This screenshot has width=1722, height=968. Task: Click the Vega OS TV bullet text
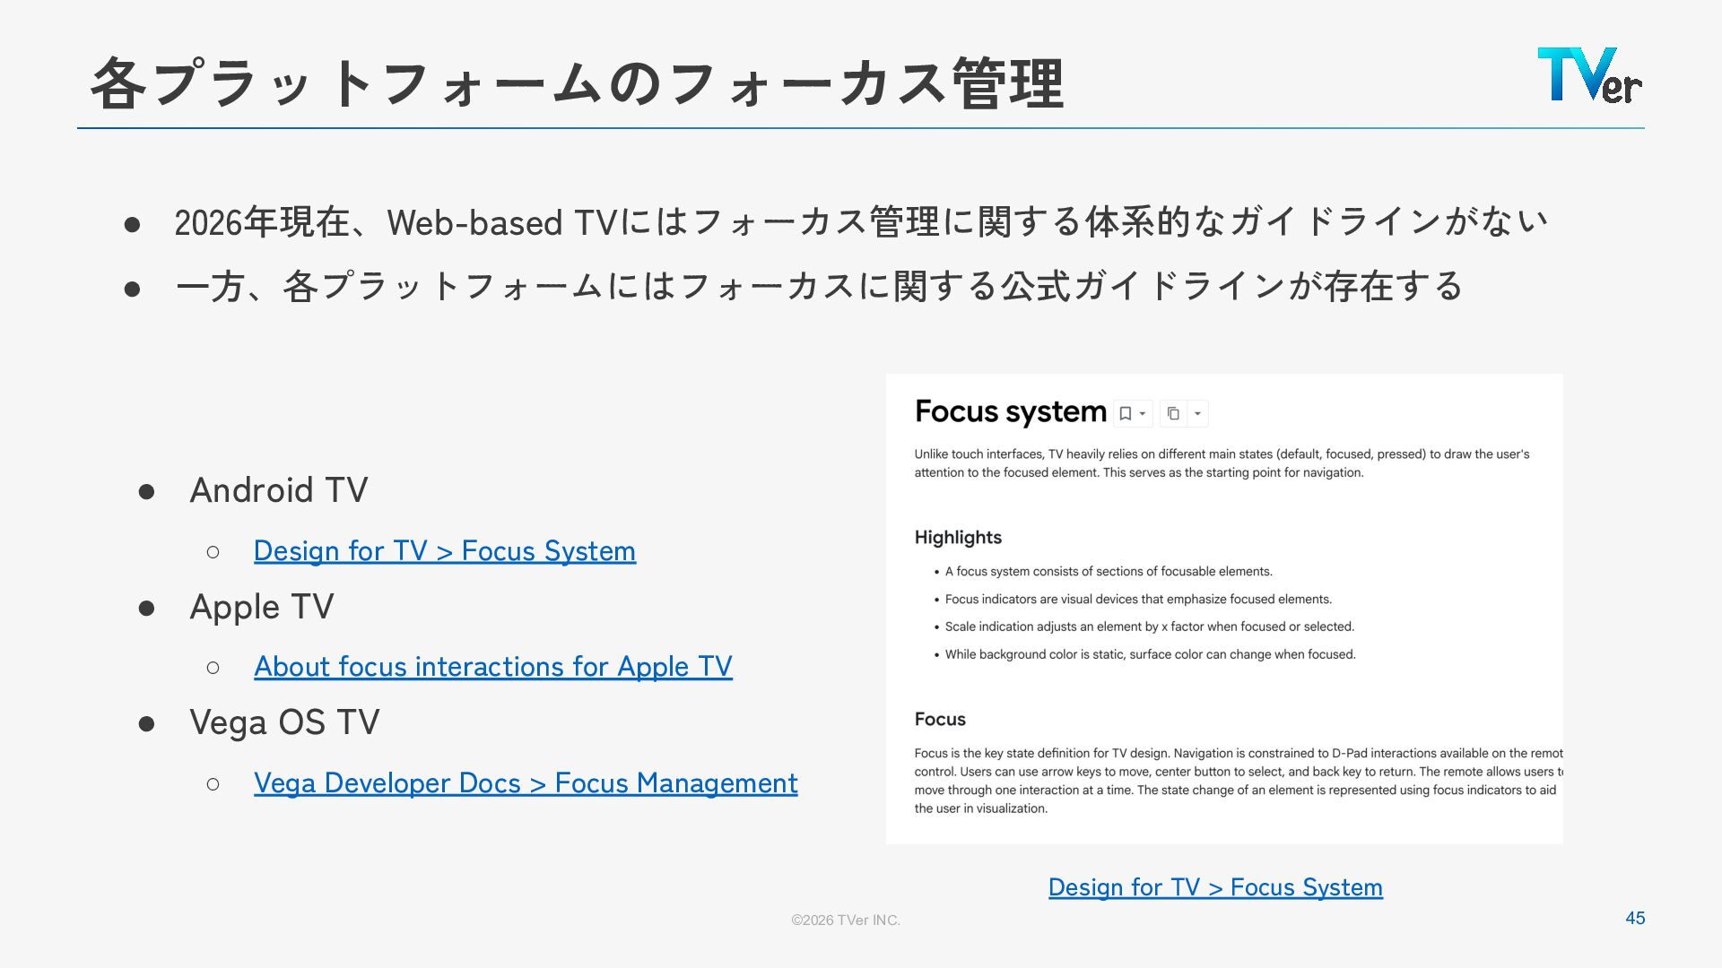pyautogui.click(x=284, y=722)
